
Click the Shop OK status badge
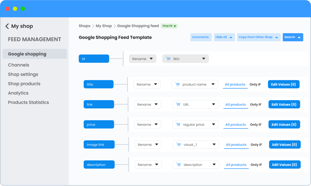tap(169, 26)
